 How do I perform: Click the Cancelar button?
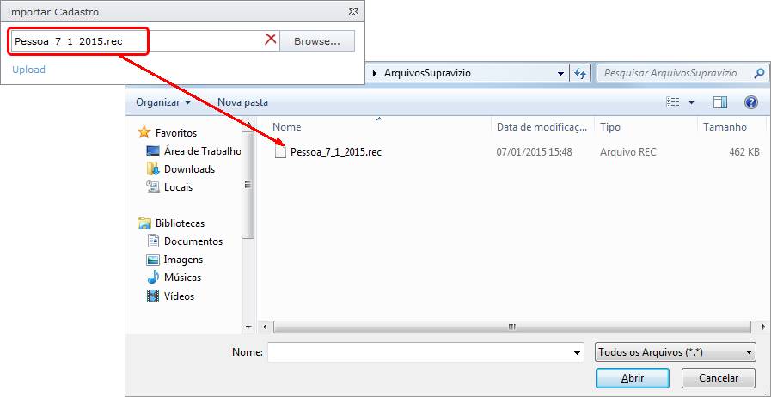pyautogui.click(x=719, y=378)
